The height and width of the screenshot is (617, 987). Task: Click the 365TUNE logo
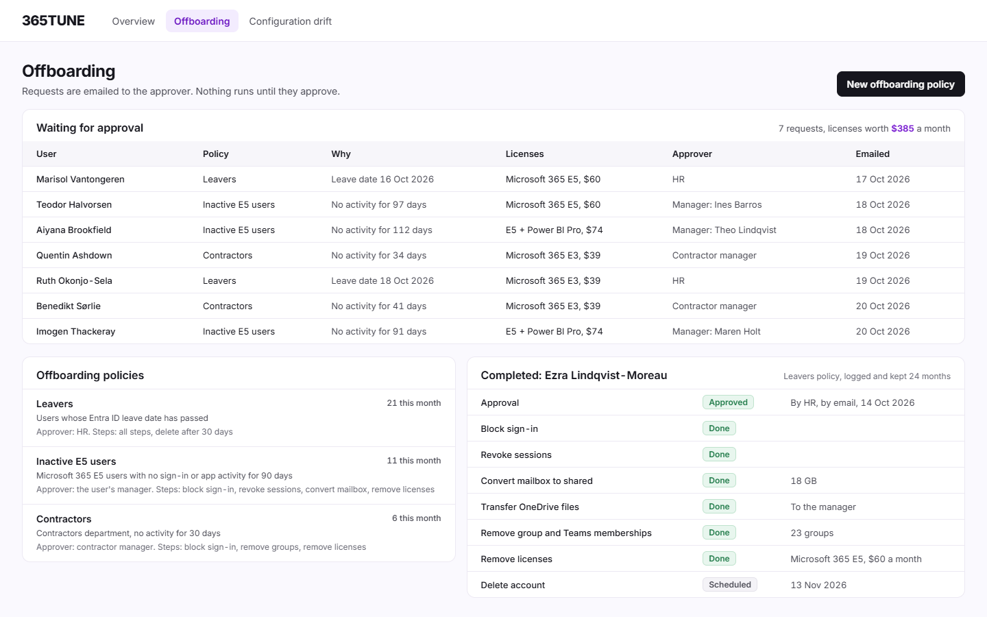(x=53, y=21)
